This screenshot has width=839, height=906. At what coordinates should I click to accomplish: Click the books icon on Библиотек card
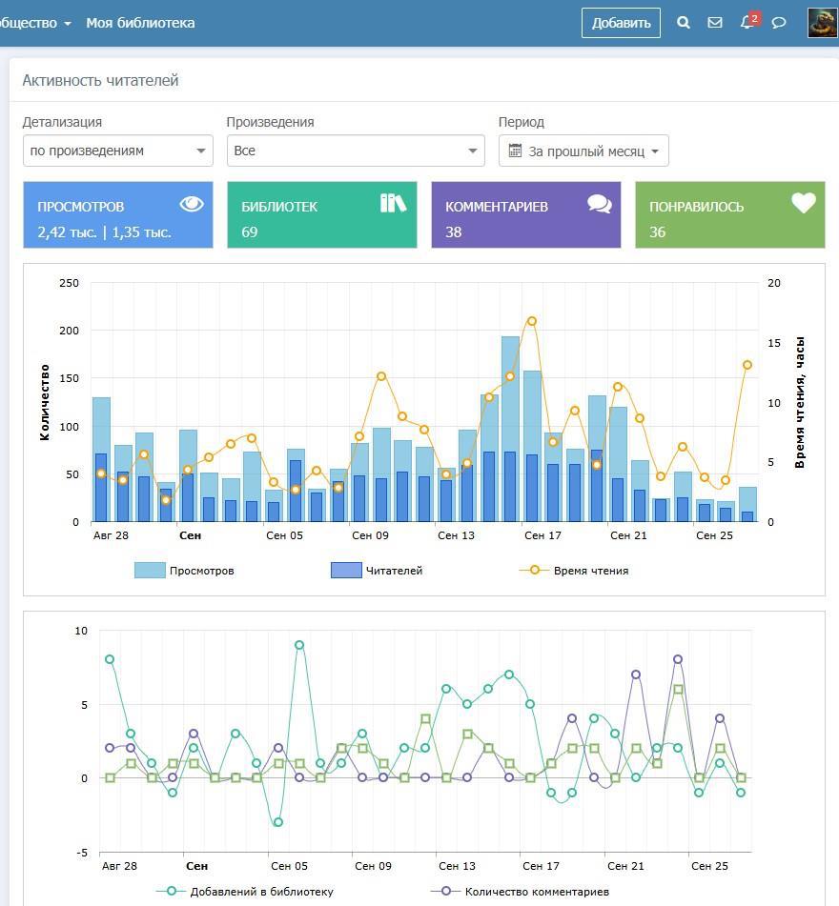[x=393, y=203]
